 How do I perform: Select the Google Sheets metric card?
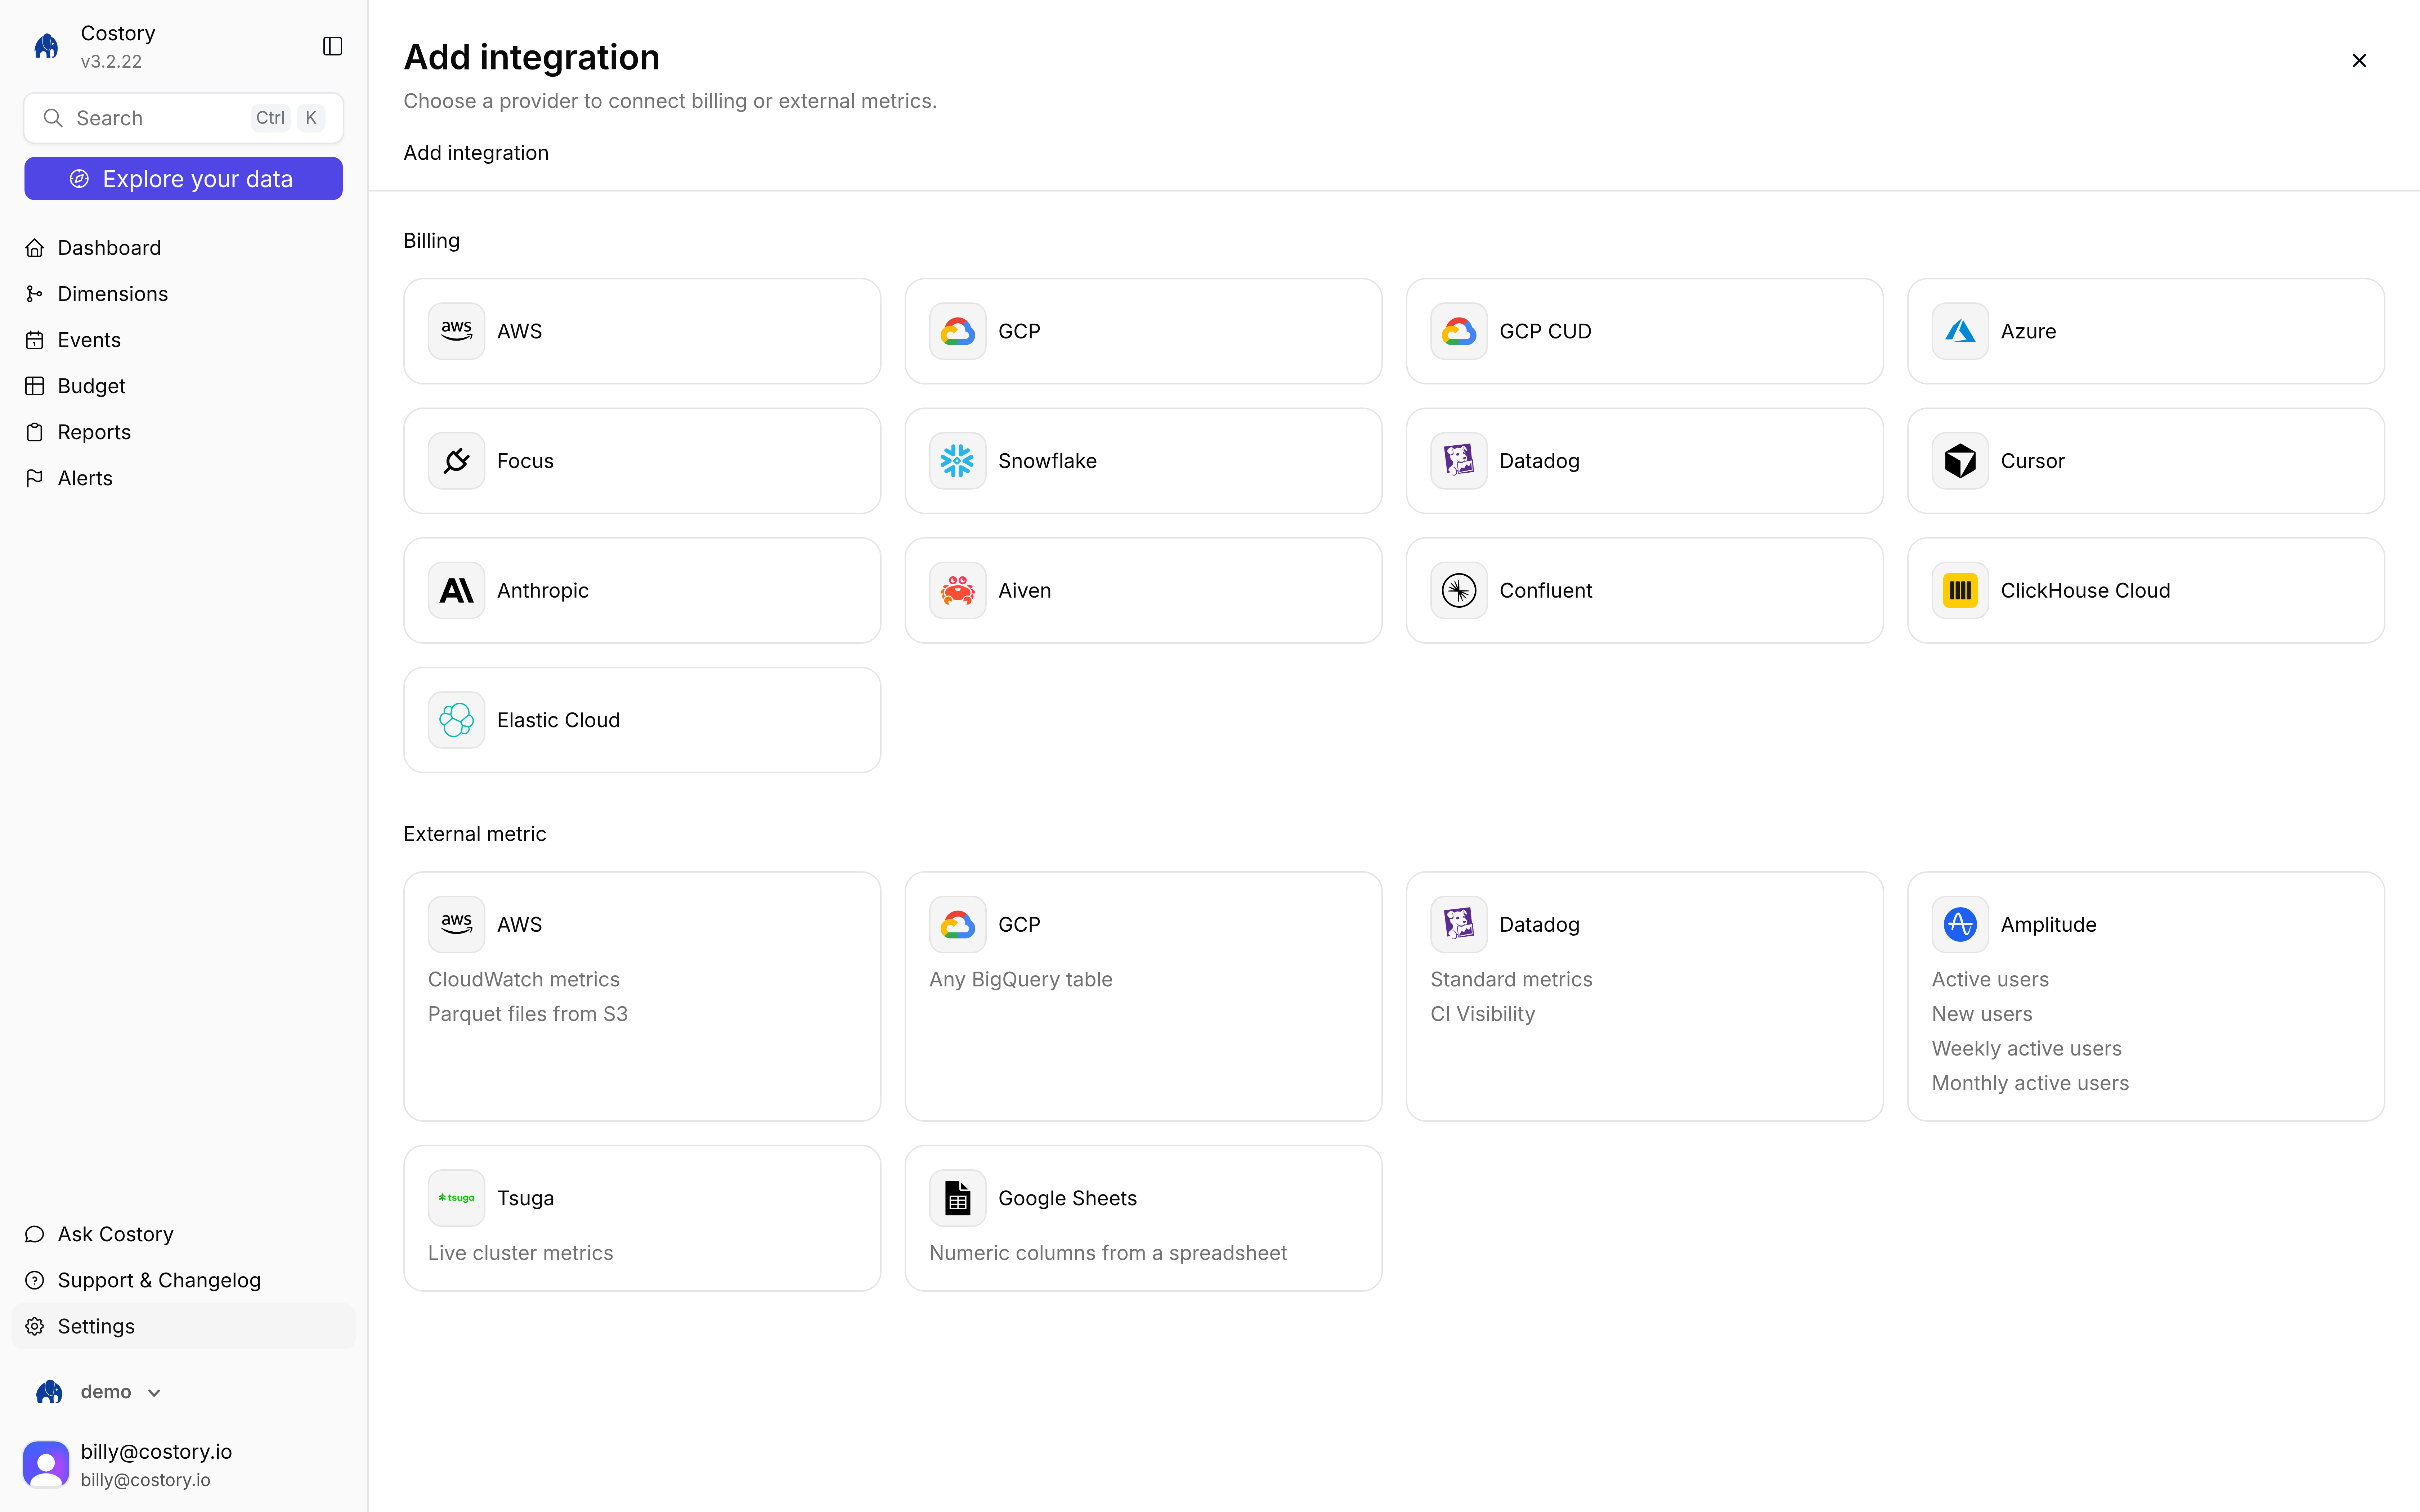[1143, 1218]
